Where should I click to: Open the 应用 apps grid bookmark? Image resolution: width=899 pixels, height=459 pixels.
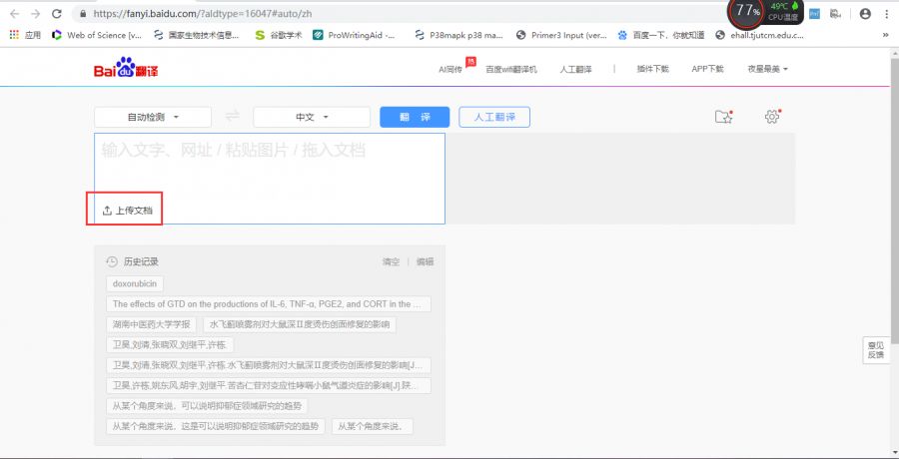(x=25, y=35)
